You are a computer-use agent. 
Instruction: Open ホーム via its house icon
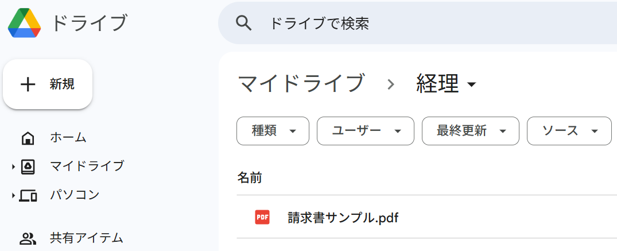click(28, 138)
